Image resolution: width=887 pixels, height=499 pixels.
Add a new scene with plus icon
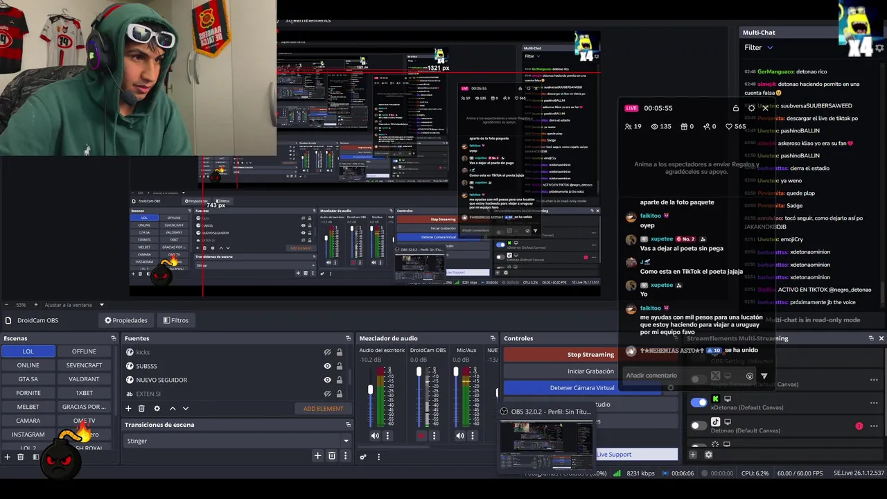pos(8,457)
